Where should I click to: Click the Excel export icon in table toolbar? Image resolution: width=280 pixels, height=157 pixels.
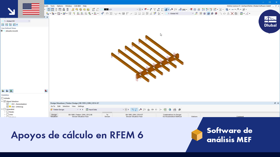[165, 110]
